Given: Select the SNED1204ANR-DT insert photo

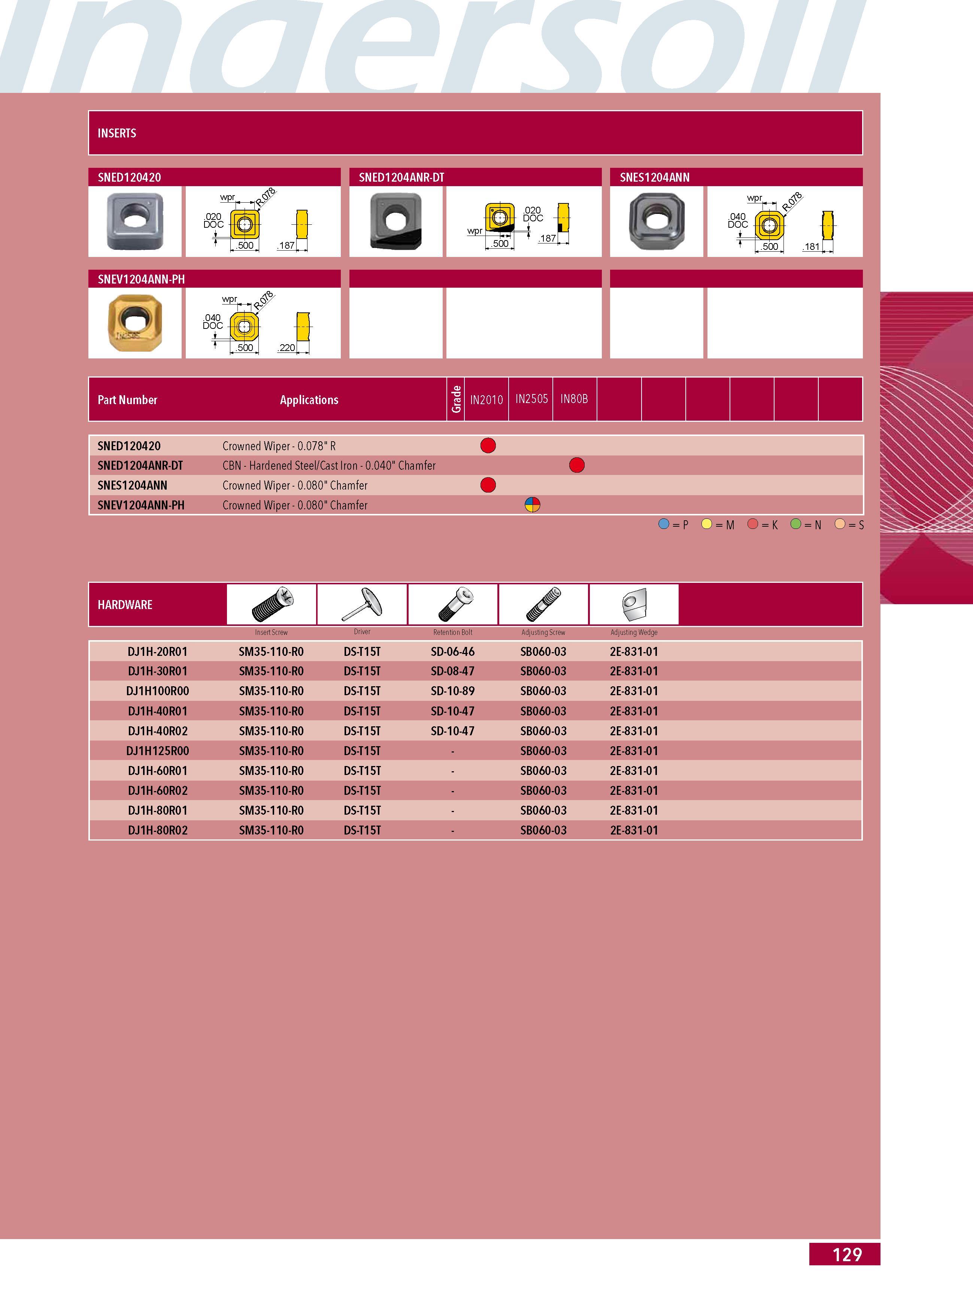Looking at the screenshot, I should (396, 221).
